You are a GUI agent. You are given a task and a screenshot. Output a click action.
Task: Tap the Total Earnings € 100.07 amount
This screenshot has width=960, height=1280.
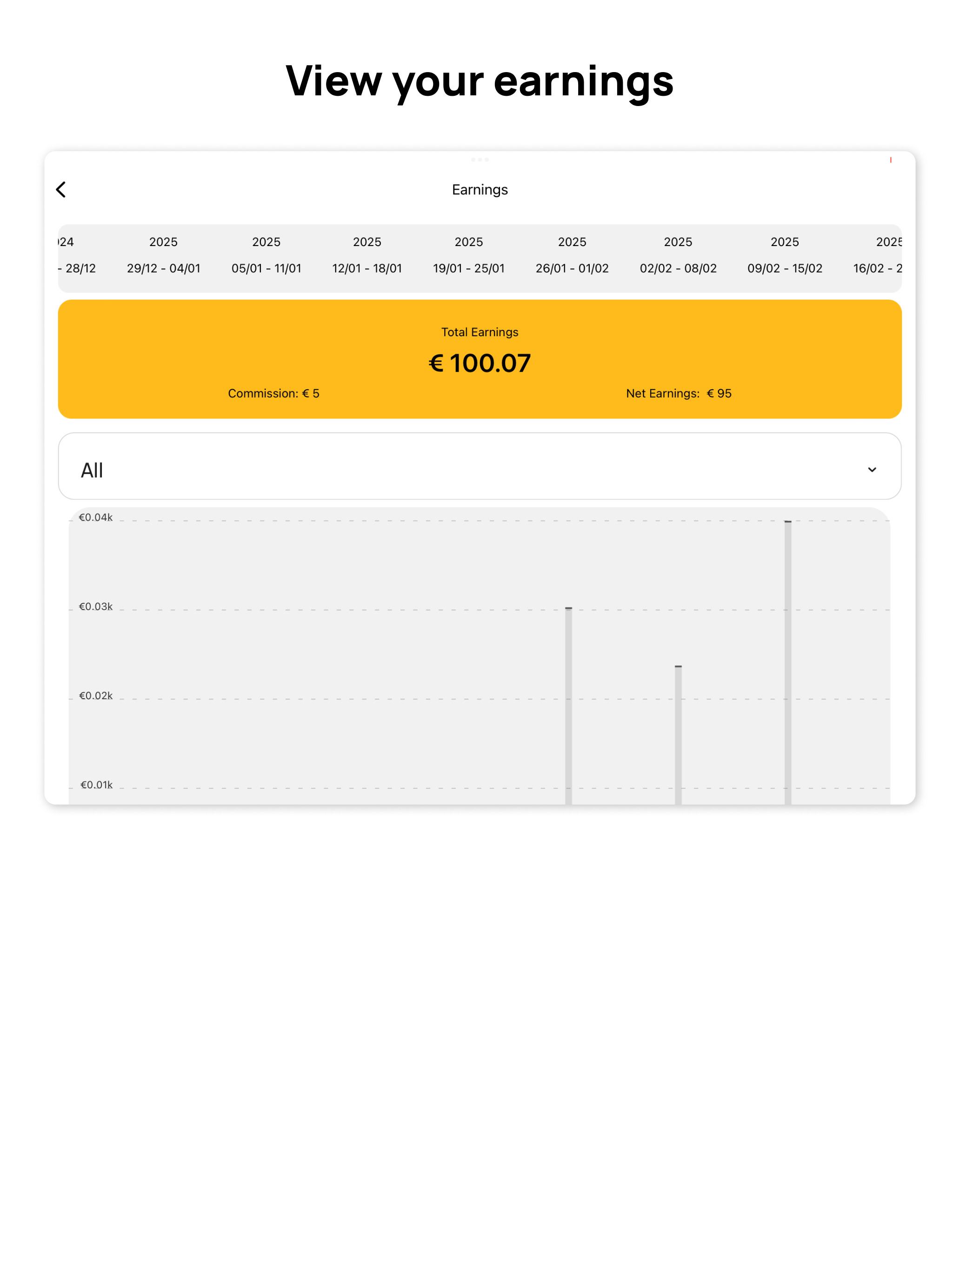coord(480,363)
